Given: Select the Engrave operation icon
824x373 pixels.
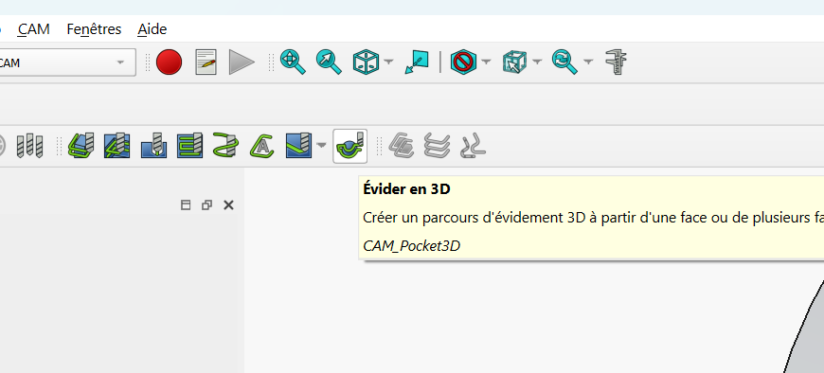Looking at the screenshot, I should tap(262, 146).
